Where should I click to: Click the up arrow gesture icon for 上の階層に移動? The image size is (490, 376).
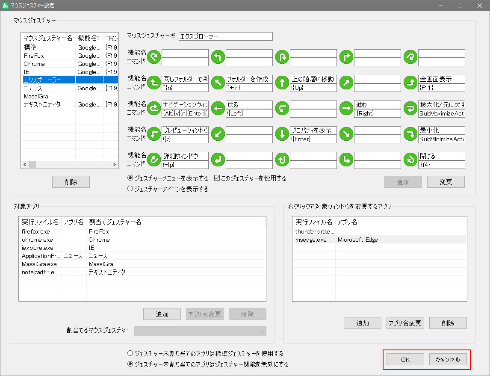282,83
